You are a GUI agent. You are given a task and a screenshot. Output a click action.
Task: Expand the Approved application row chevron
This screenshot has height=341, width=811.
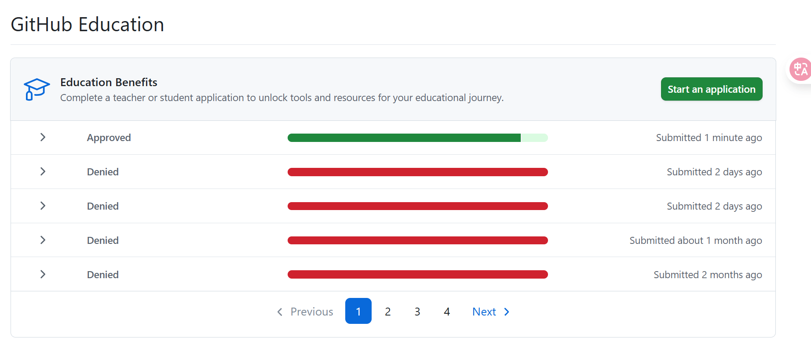43,137
